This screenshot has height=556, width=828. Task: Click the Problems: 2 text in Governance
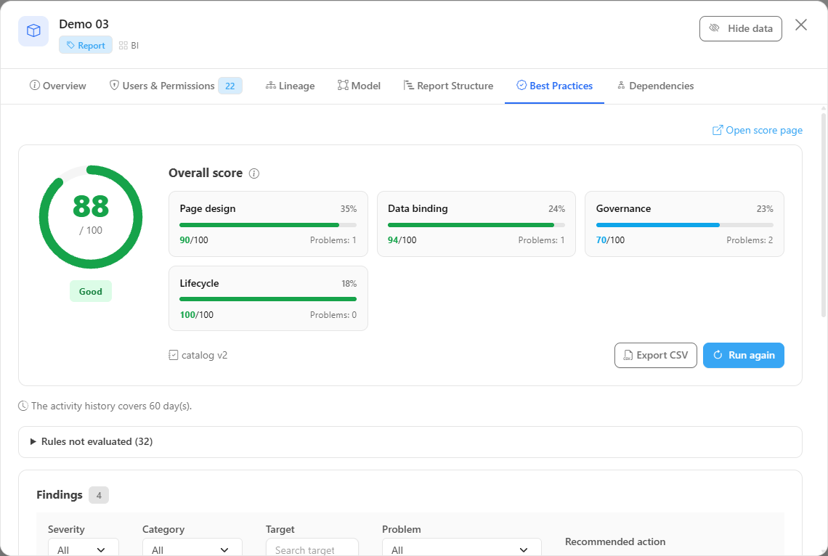(x=750, y=240)
